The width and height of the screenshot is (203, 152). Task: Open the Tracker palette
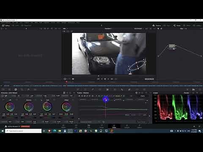coord(107,90)
